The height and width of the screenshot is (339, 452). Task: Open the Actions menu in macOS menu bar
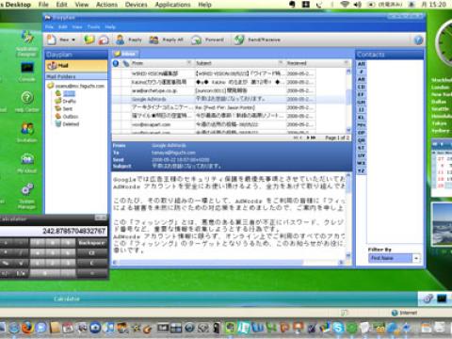click(x=106, y=5)
